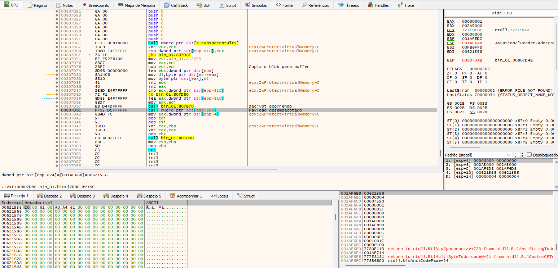This screenshot has width=558, height=268.
Task: Click the Fonte tab's code brackets icon
Action: pos(278,5)
